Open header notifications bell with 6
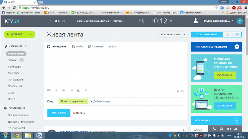Viewport: 248px width, 139px height. point(57,21)
